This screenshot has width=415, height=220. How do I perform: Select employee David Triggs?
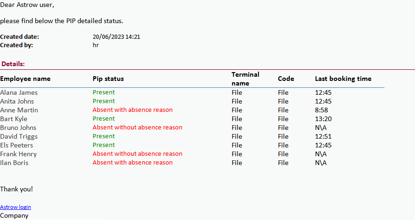19,136
